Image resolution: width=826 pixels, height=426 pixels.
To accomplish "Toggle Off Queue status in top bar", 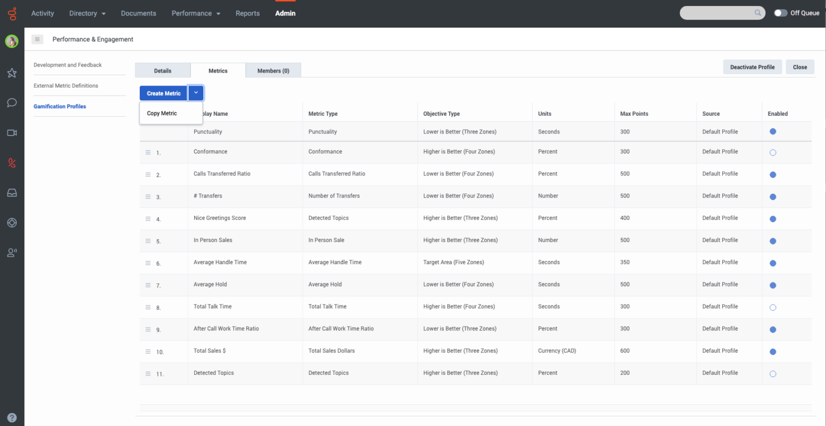I will point(781,13).
